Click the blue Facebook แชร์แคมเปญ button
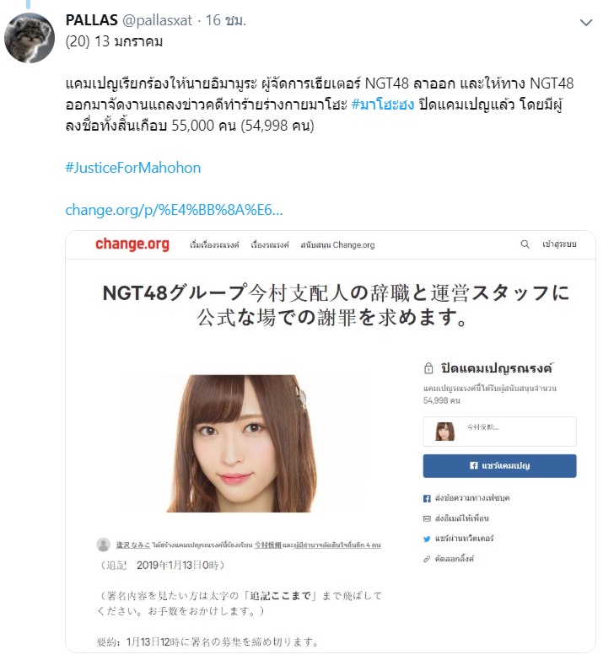The image size is (614, 660). (499, 465)
